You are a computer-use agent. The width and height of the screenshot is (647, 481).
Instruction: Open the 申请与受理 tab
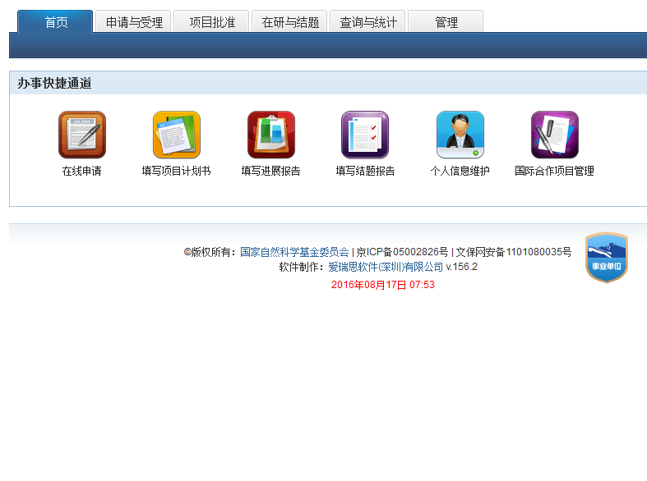click(x=134, y=22)
